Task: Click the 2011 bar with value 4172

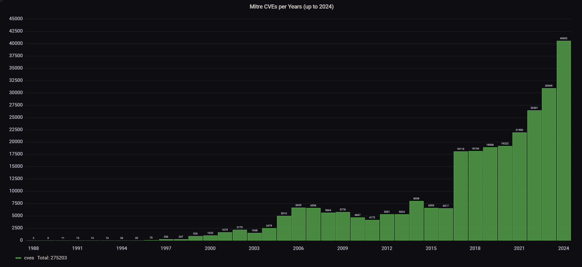Action: 372,230
